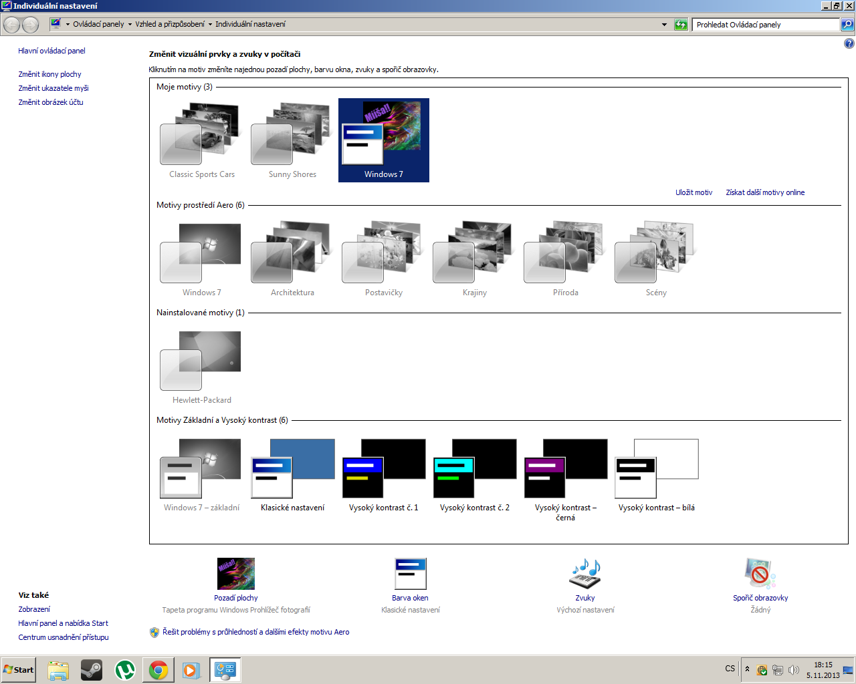Refresh the control panel page
The width and height of the screenshot is (856, 684).
[x=681, y=25]
